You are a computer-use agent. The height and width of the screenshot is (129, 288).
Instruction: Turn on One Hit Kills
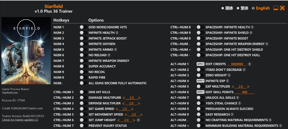(x=84, y=92)
